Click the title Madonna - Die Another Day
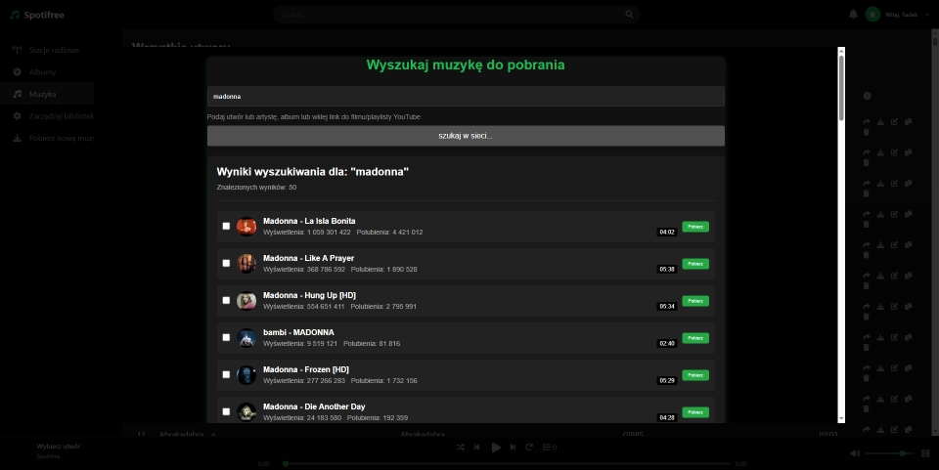The height and width of the screenshot is (470, 939). [x=314, y=406]
